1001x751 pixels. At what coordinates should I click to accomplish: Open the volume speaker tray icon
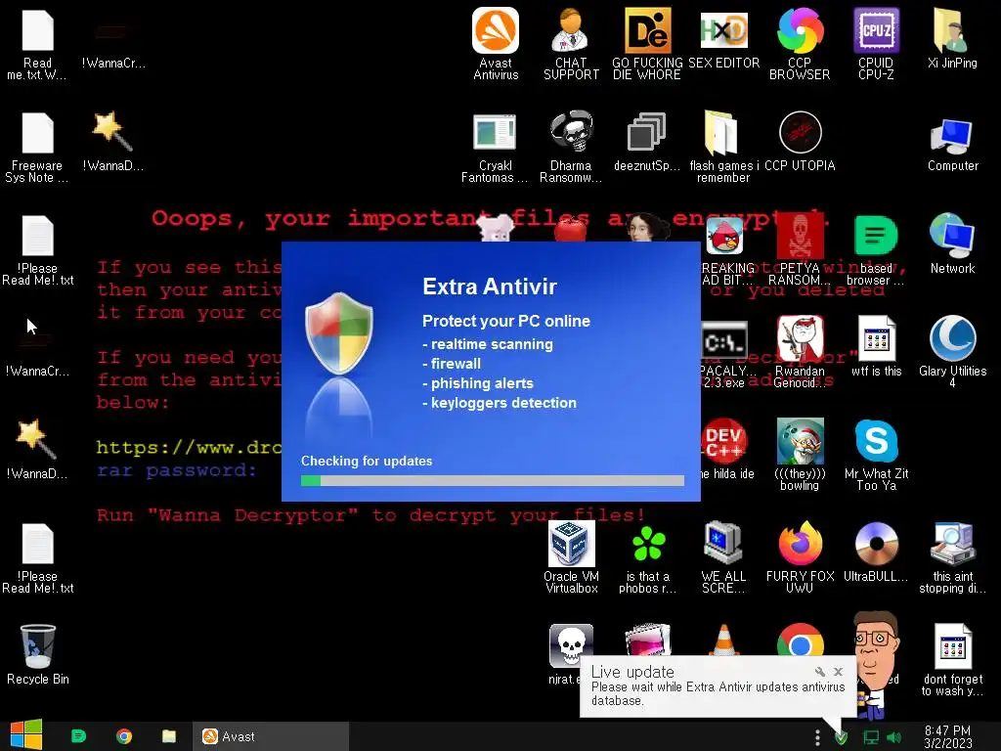pos(893,737)
